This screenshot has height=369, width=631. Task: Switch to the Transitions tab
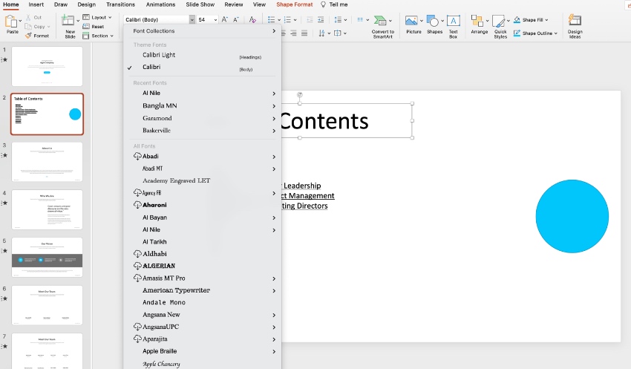[120, 4]
